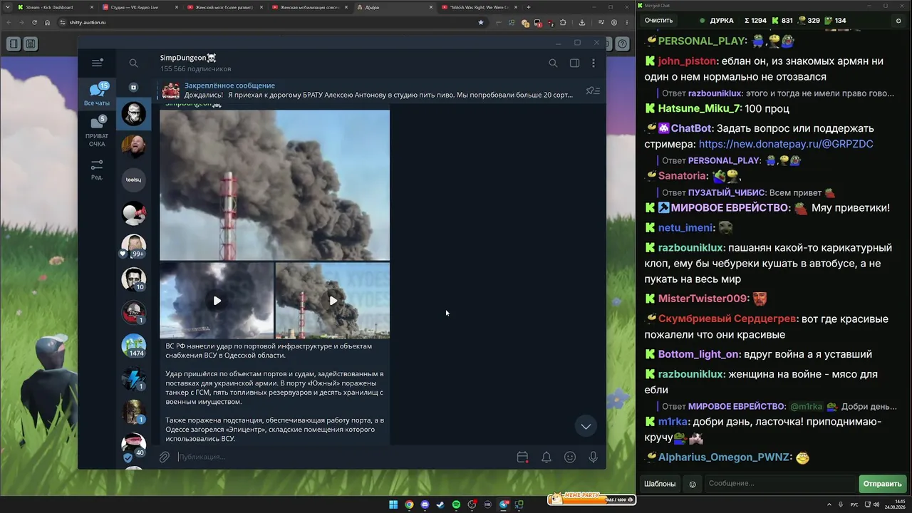The image size is (912, 513).
Task: Show hidden system tray icons
Action: pyautogui.click(x=829, y=504)
